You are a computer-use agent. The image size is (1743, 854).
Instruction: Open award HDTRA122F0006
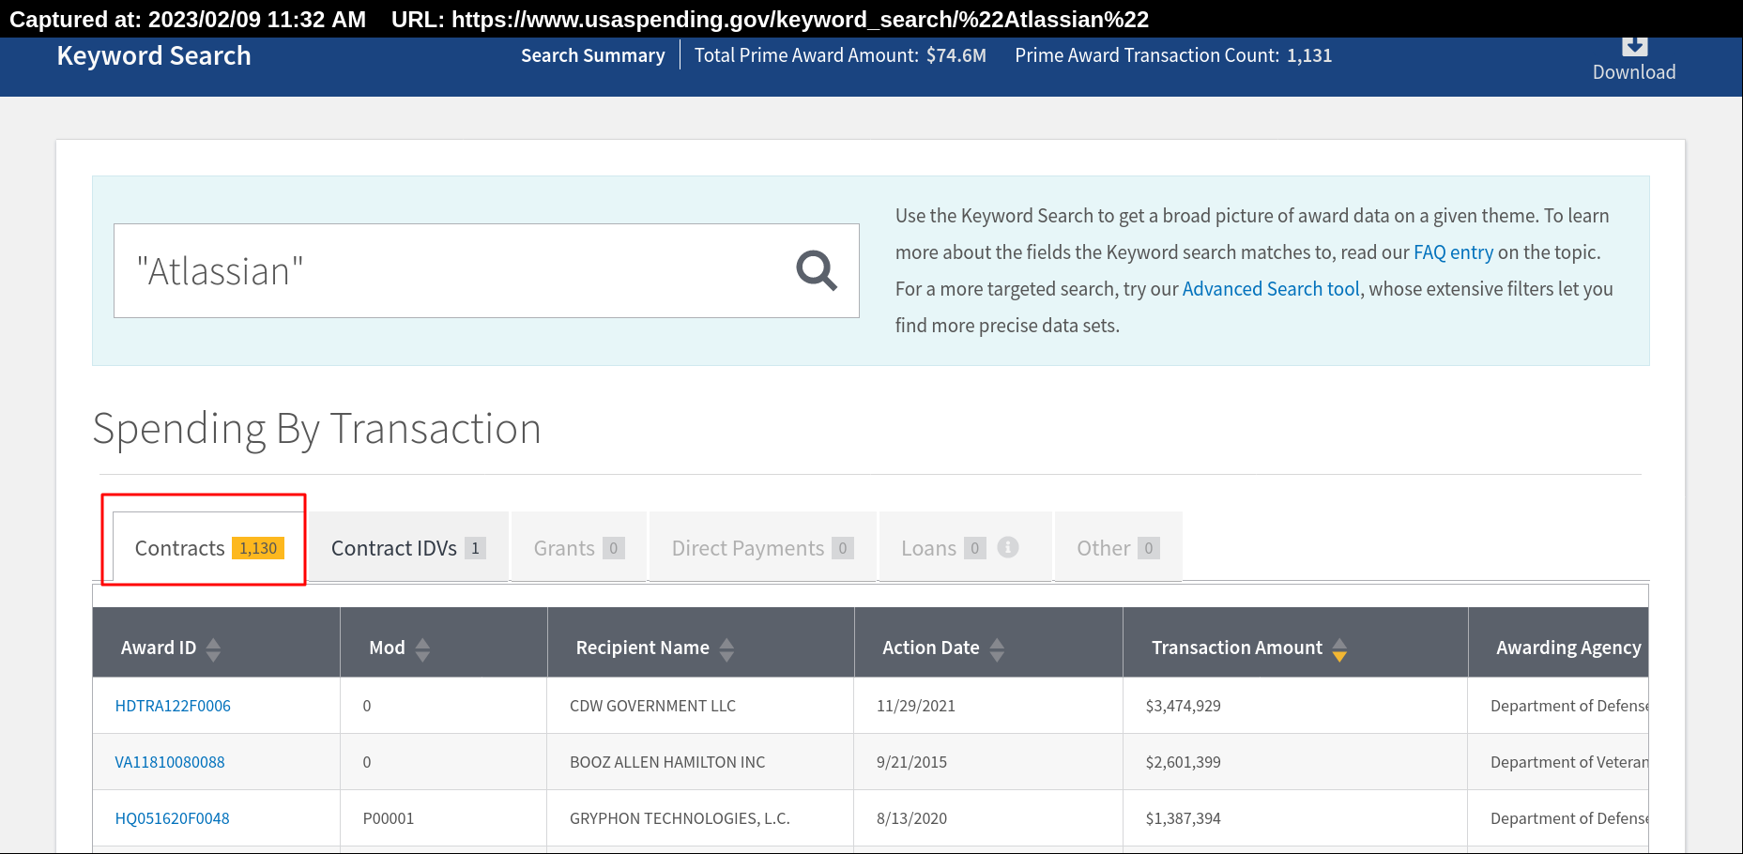[173, 706]
